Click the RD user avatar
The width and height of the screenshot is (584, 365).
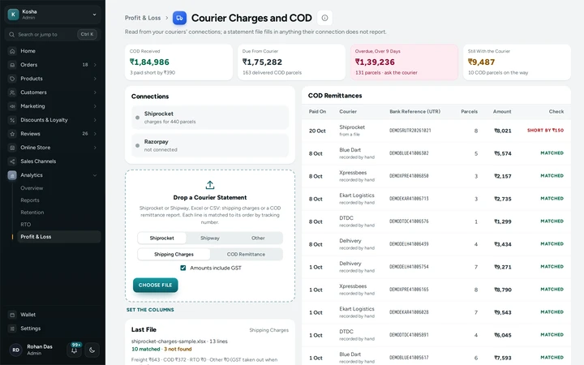point(15,350)
